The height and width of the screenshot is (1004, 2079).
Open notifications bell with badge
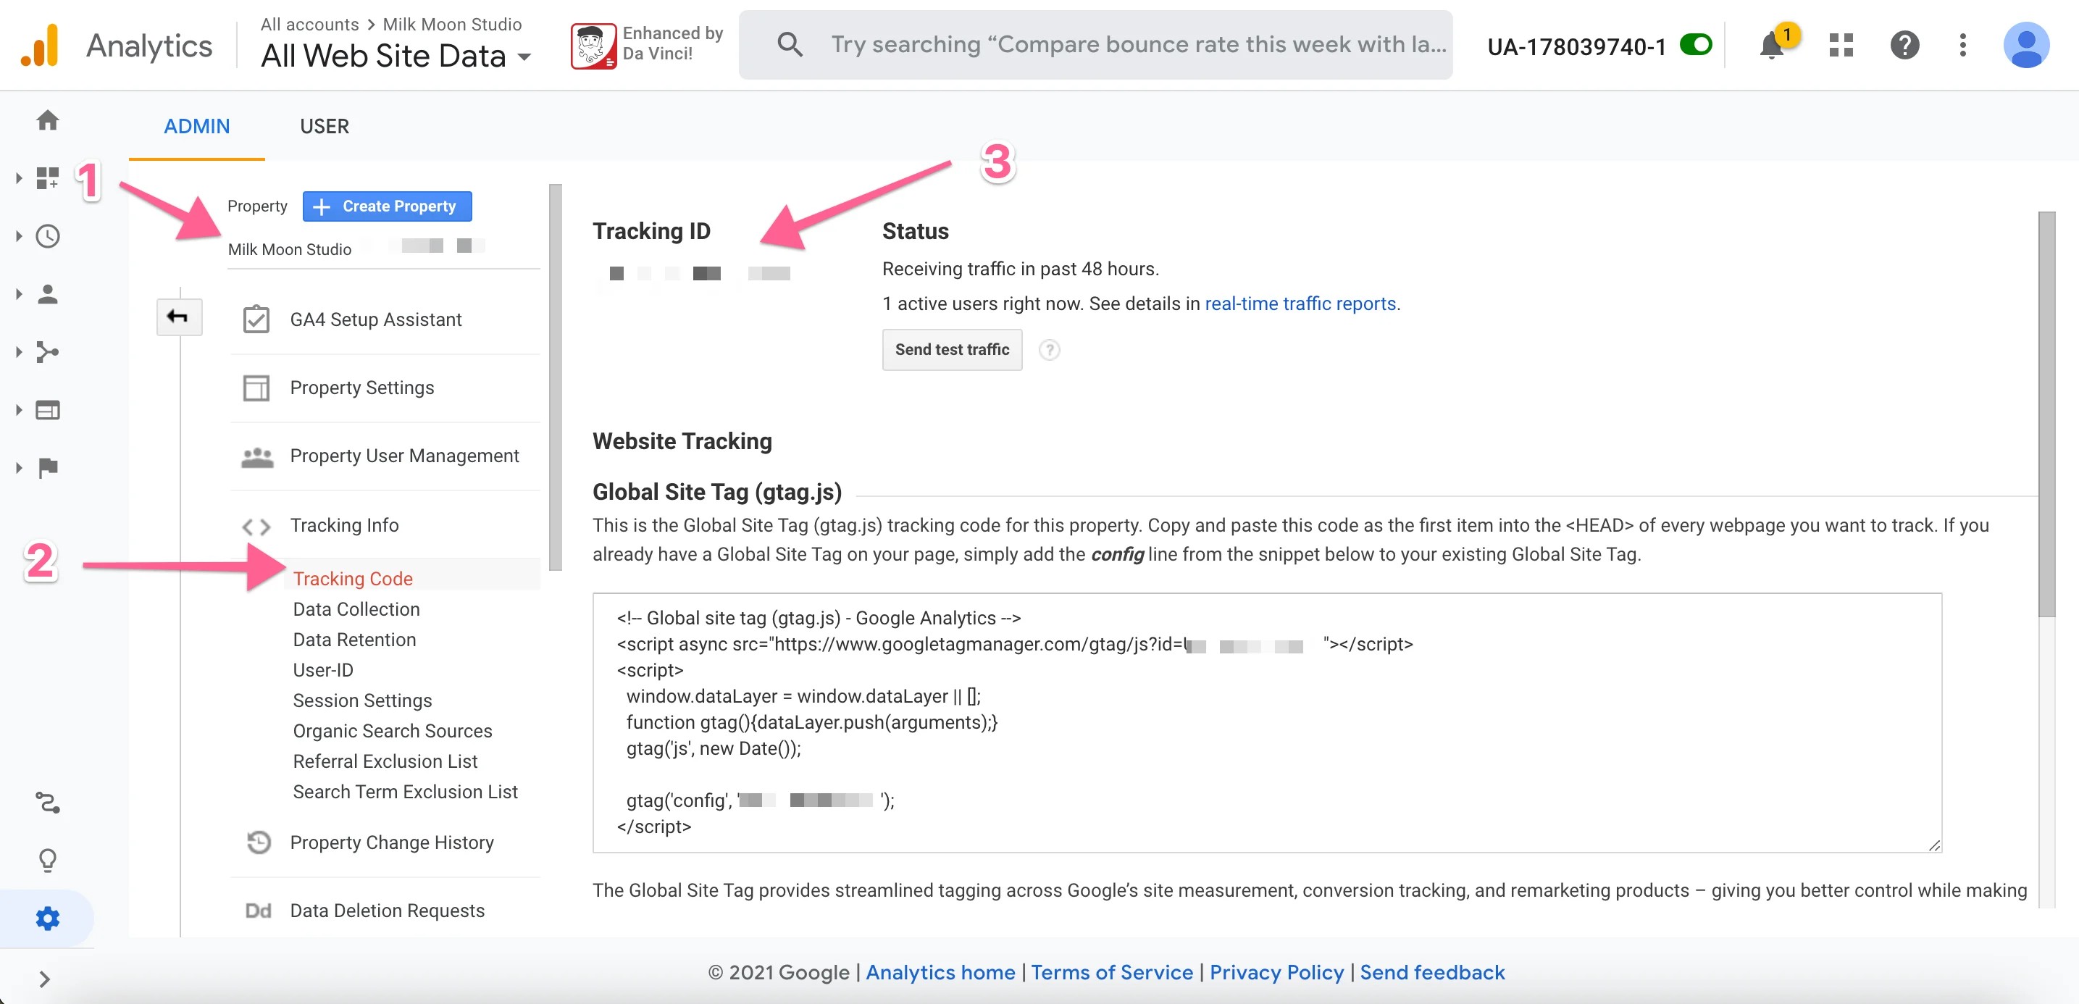tap(1772, 44)
